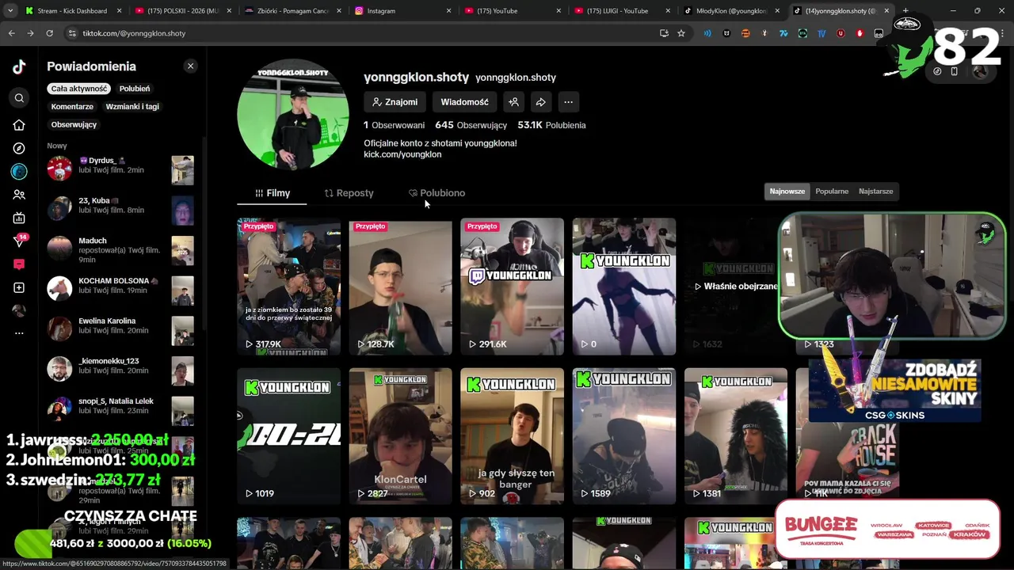Switch to the Polubiono tab

(436, 193)
